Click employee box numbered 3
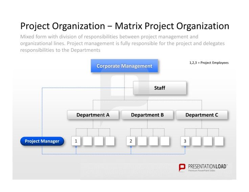The height and width of the screenshot is (192, 249). pos(185,141)
